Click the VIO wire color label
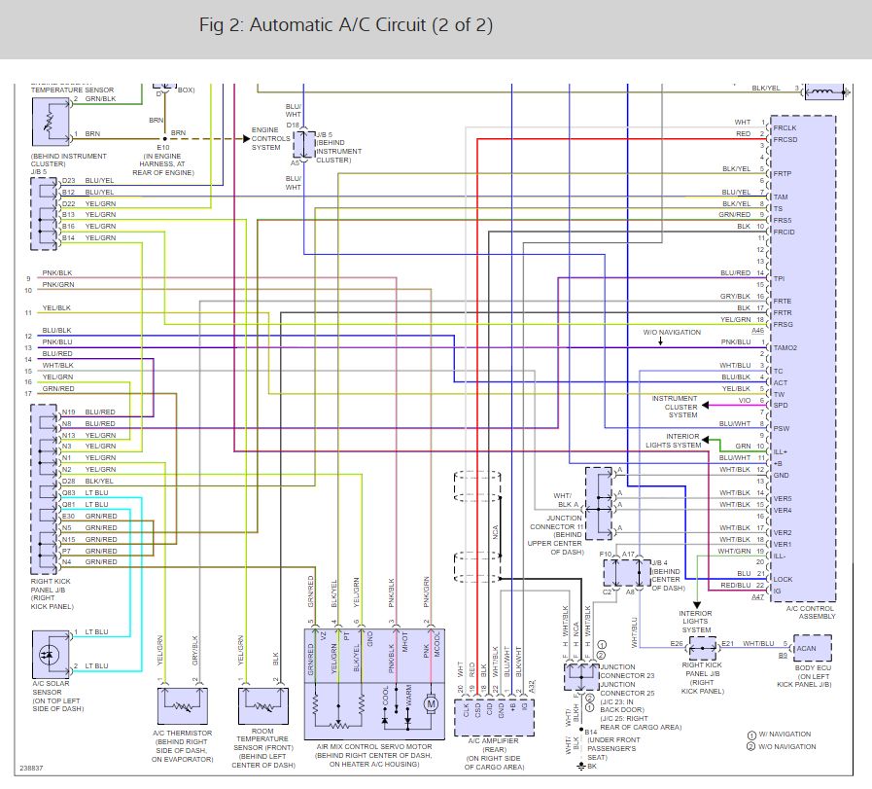872x789 pixels. [745, 400]
